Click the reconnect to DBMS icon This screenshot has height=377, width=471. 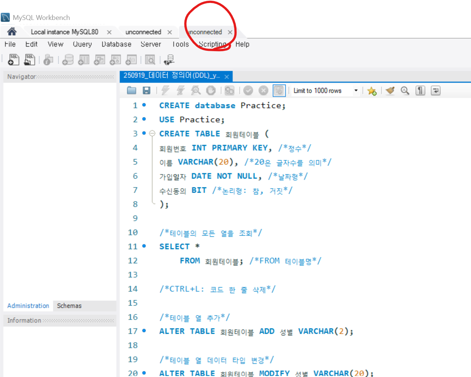(x=169, y=59)
